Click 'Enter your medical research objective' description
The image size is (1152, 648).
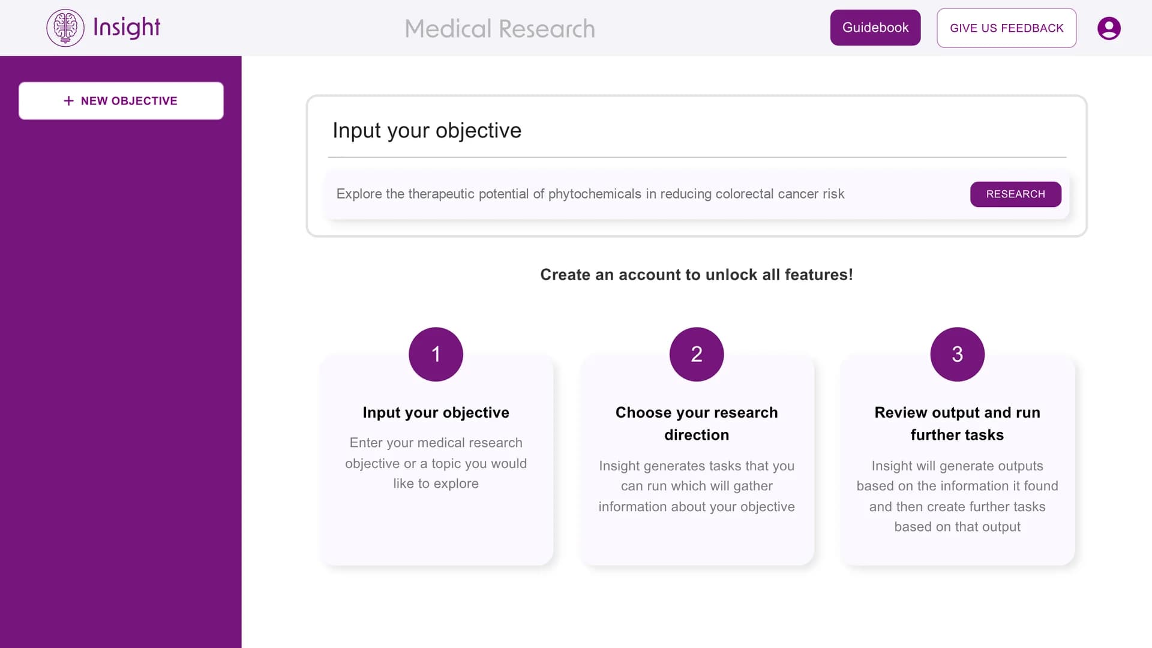point(436,463)
